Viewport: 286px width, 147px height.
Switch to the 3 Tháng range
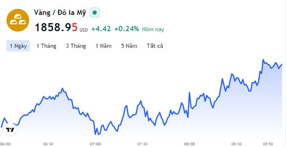pyautogui.click(x=76, y=46)
